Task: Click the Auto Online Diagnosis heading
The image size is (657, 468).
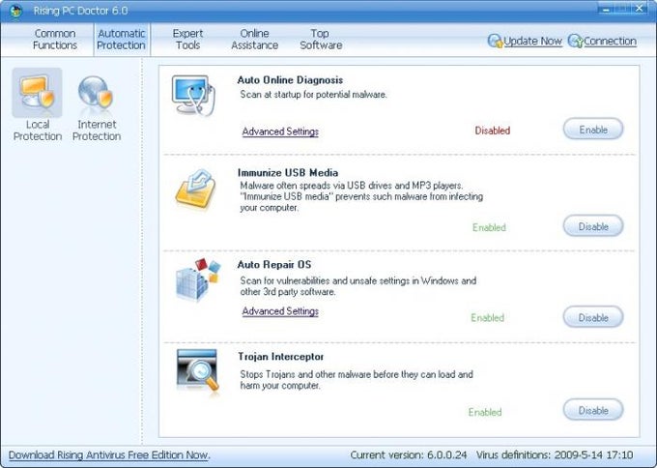Action: point(290,79)
